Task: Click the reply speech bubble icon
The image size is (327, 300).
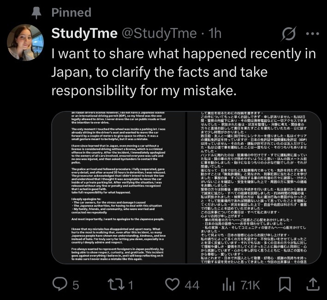Action: (x=60, y=285)
